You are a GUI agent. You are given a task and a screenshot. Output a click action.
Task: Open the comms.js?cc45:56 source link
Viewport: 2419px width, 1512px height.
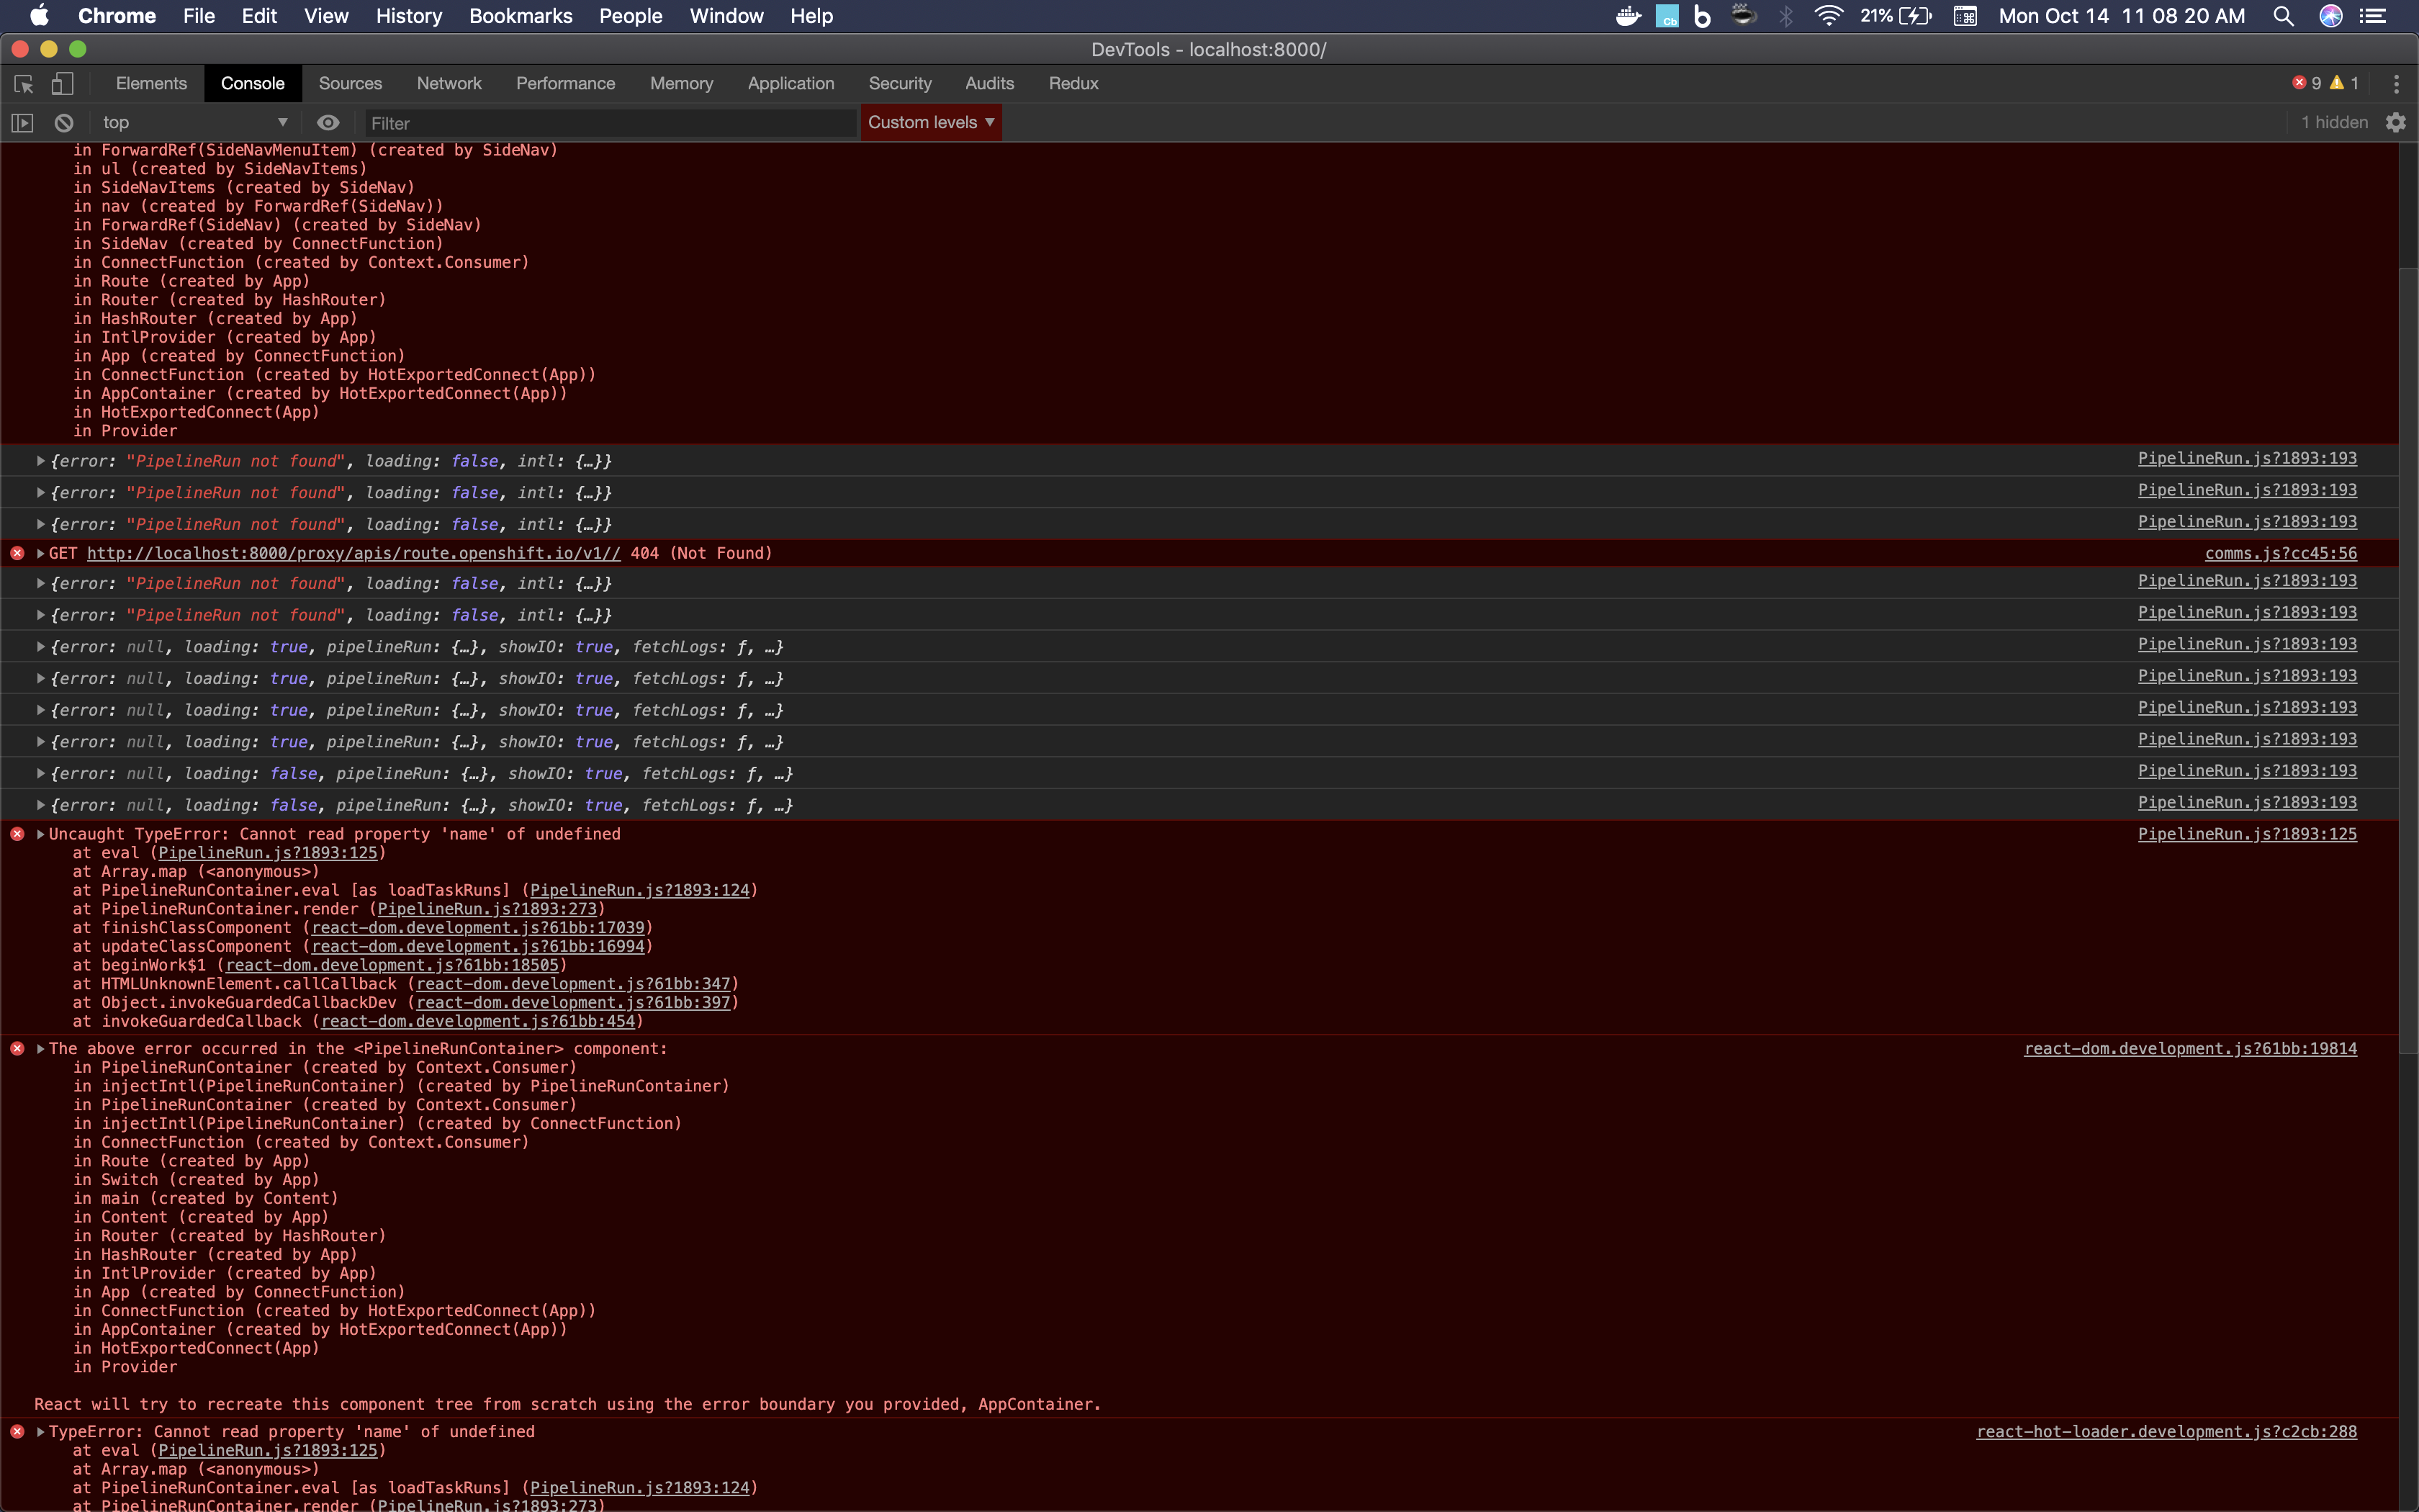click(2280, 553)
